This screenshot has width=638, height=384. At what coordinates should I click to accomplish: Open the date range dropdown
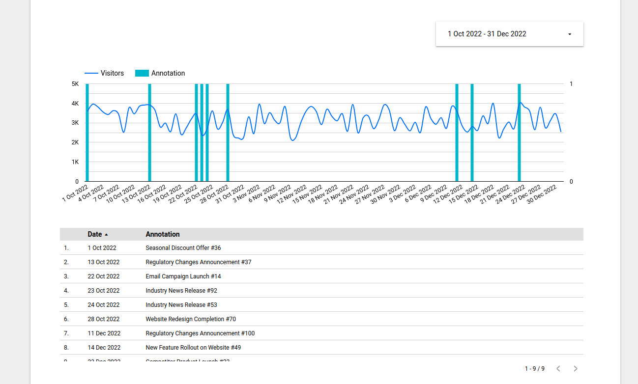click(x=509, y=34)
